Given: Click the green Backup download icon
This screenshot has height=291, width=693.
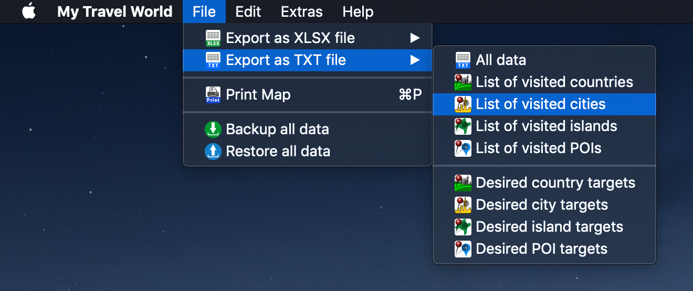Looking at the screenshot, I should coord(213,130).
